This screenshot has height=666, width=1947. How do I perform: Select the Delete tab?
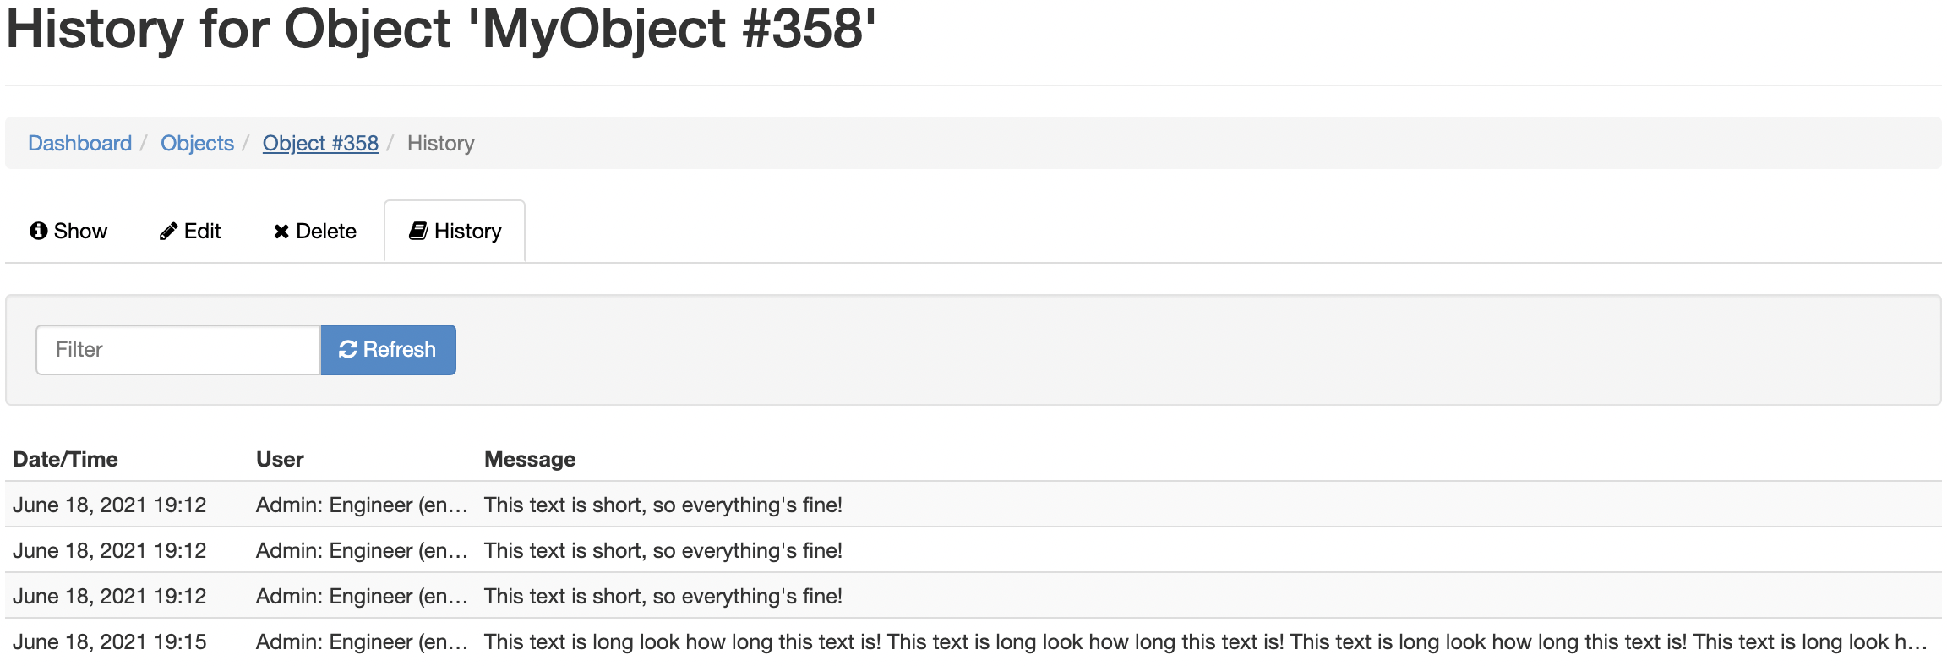click(x=325, y=231)
